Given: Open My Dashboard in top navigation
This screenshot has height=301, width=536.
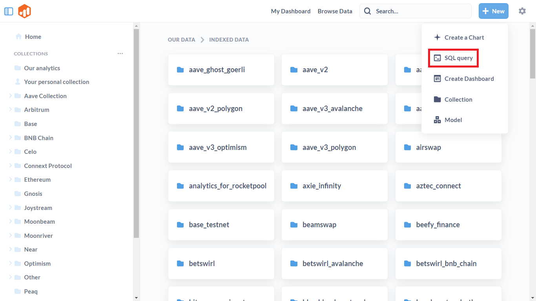Looking at the screenshot, I should [x=291, y=11].
